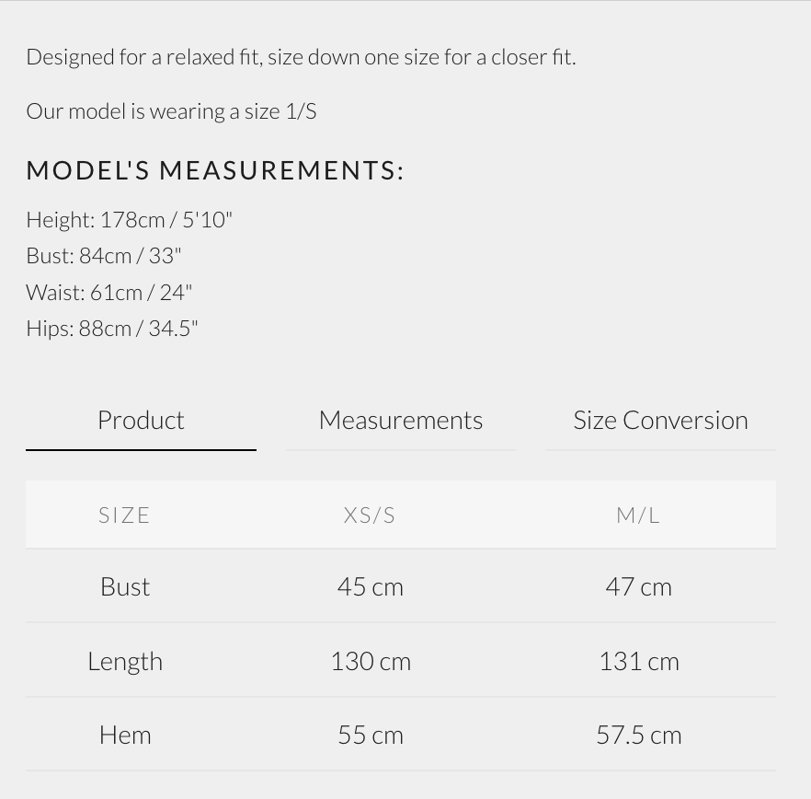Click the M/L column header
This screenshot has height=799, width=811.
(x=638, y=515)
